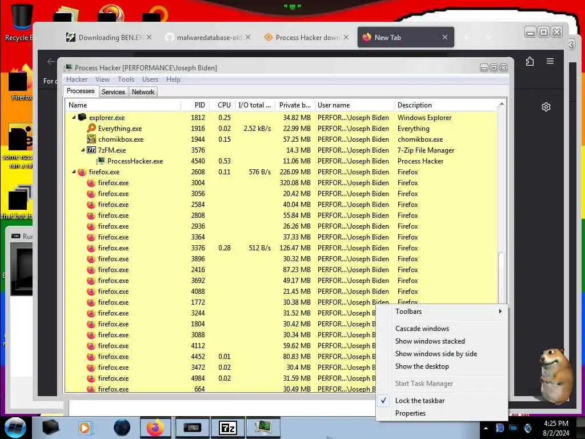This screenshot has width=585, height=439.
Task: Open the Run dialog taskbar button
Action: tap(192, 428)
